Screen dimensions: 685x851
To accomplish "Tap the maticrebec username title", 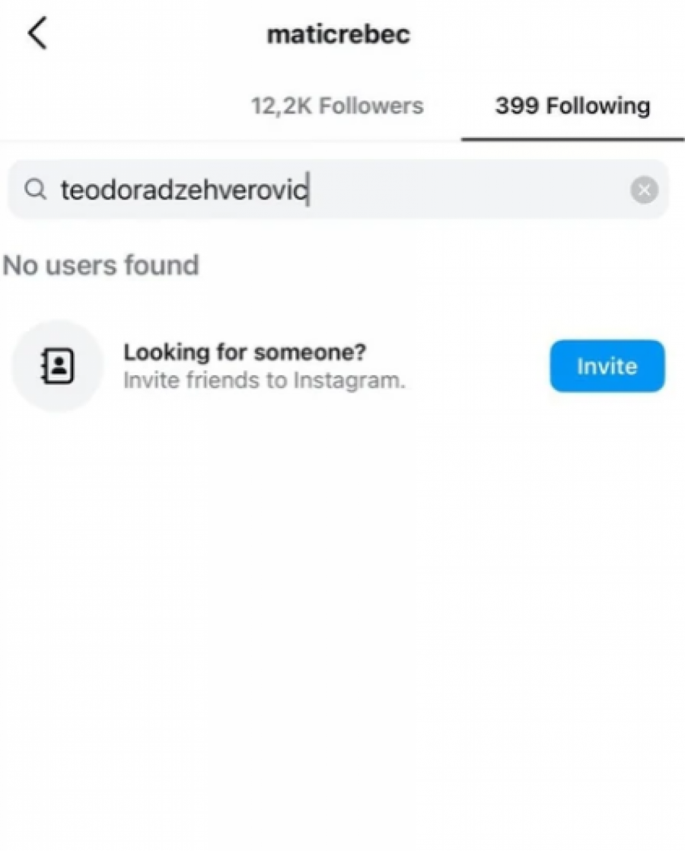I will [338, 35].
